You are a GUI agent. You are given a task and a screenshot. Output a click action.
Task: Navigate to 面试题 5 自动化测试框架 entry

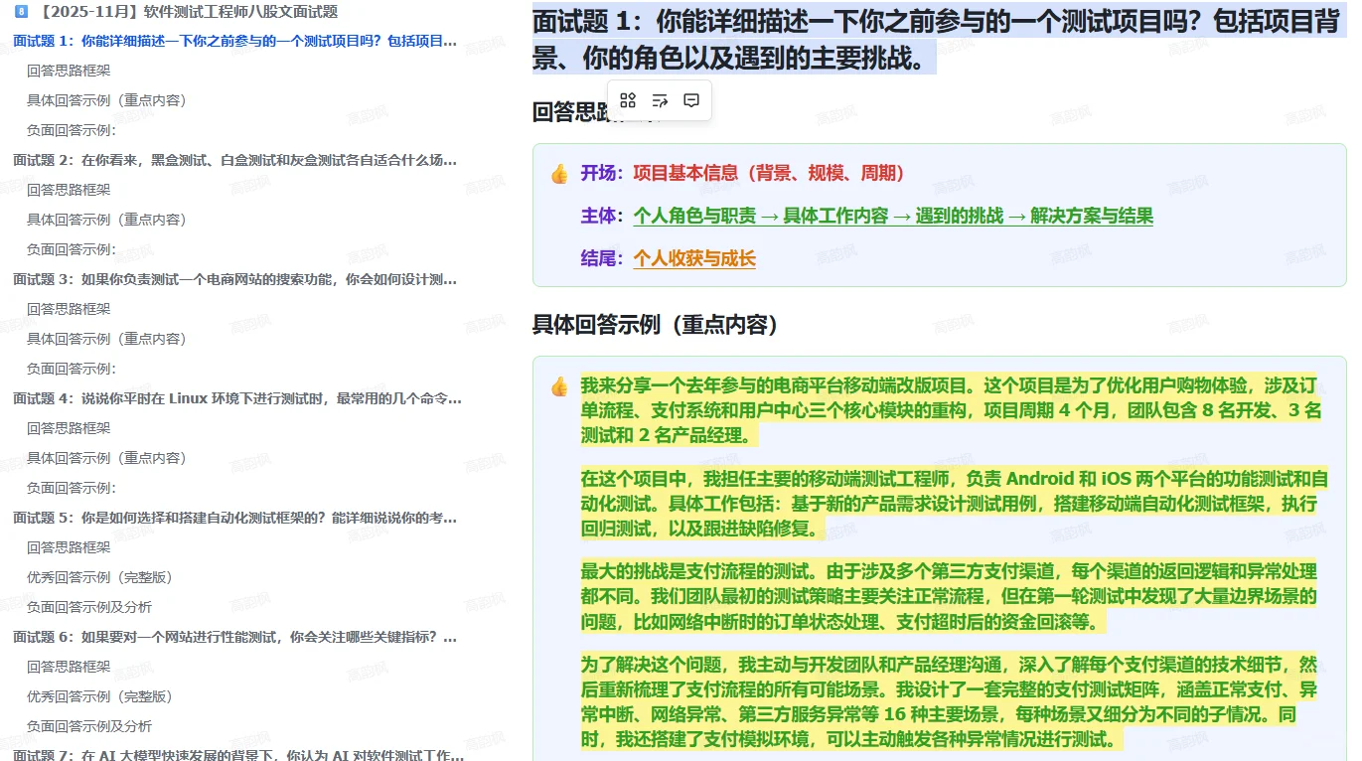click(232, 518)
